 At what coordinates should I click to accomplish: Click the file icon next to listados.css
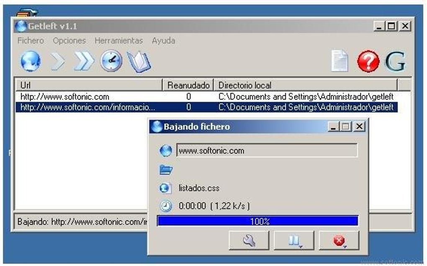[165, 188]
